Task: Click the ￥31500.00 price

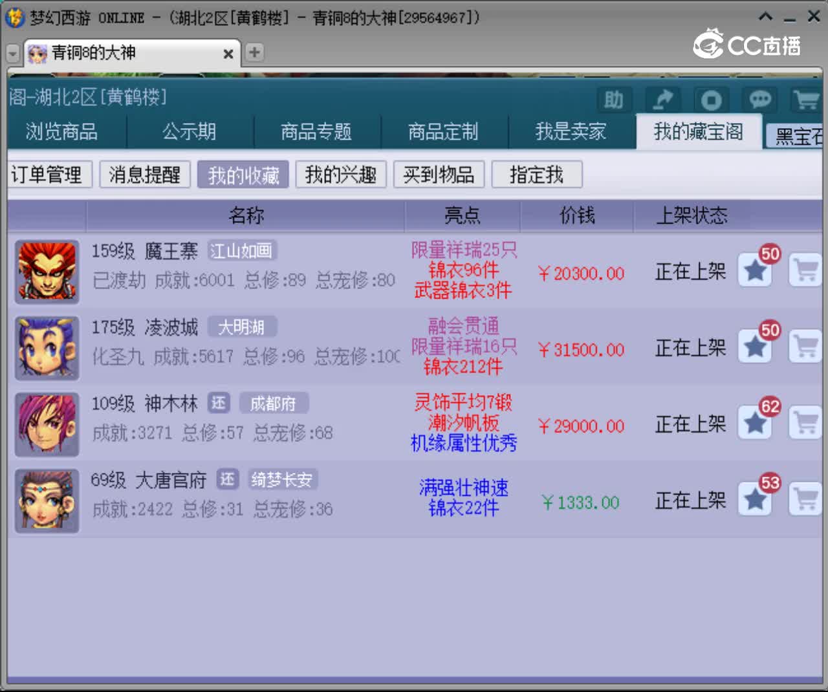Action: pyautogui.click(x=581, y=351)
